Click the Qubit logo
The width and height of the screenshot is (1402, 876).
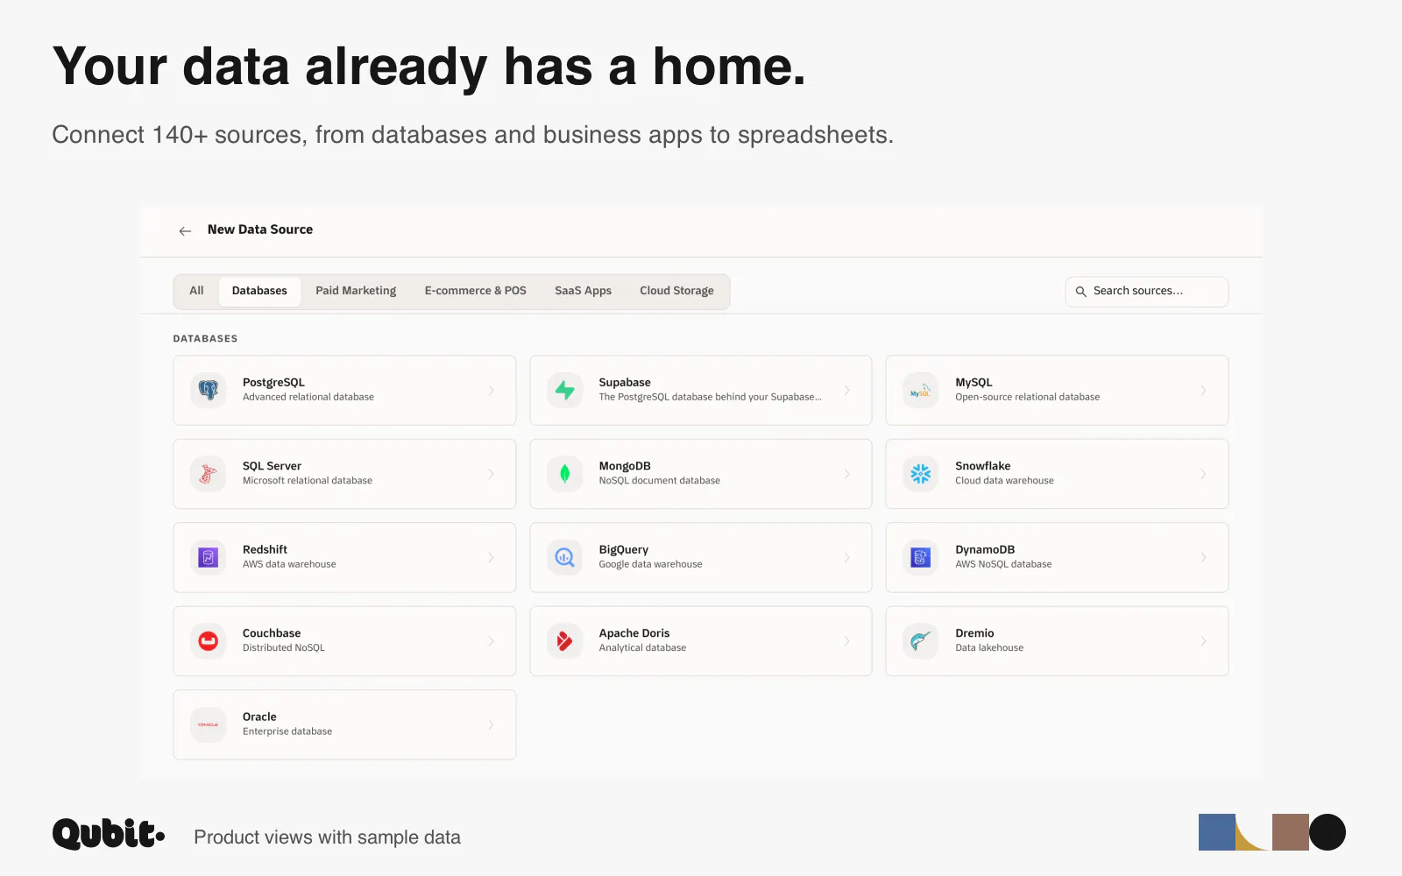coord(109,833)
